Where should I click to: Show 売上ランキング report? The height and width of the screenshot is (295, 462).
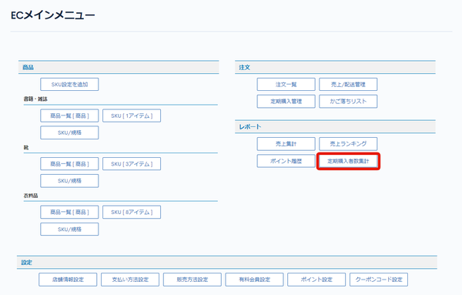(348, 144)
